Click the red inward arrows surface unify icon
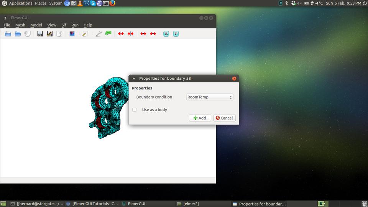368x207 pixels. 130,34
